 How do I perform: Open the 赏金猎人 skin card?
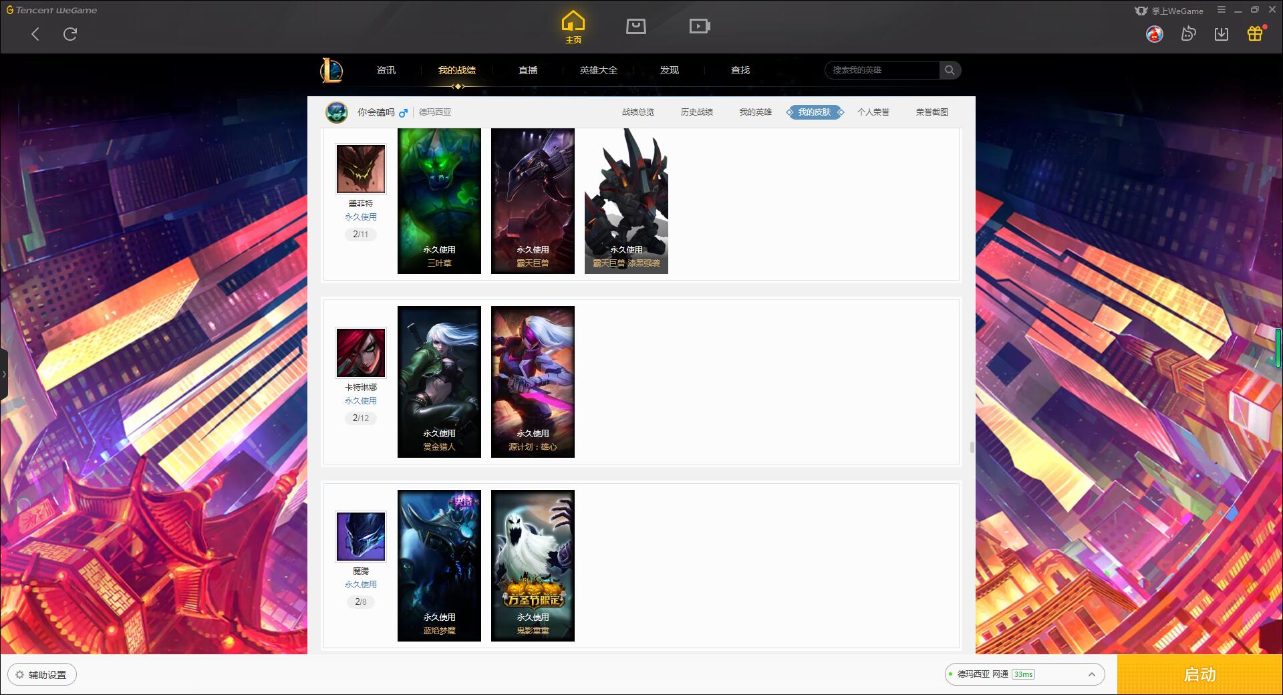[x=439, y=382]
